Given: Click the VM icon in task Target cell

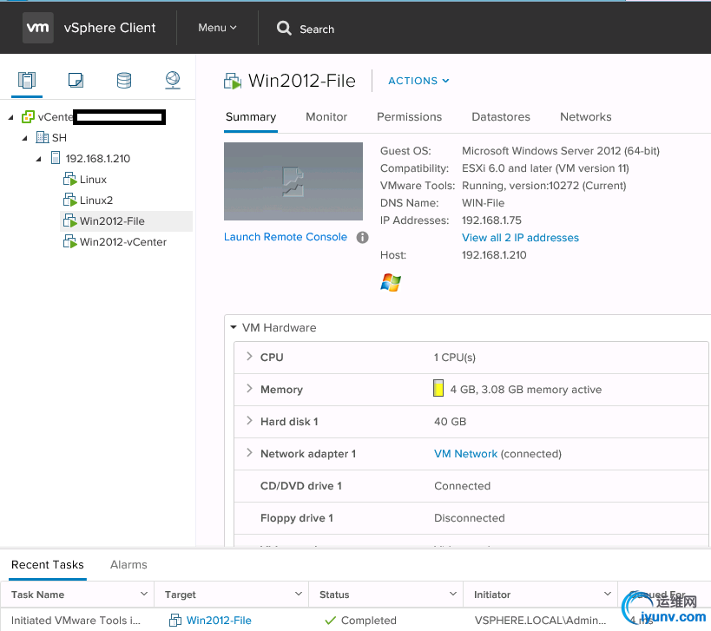Looking at the screenshot, I should (175, 620).
